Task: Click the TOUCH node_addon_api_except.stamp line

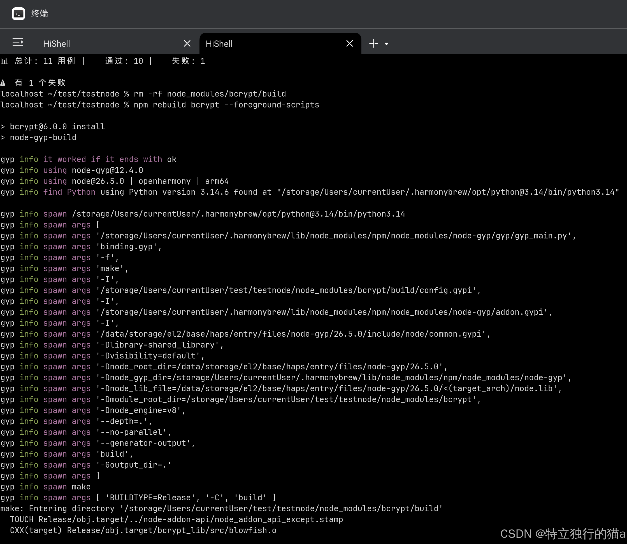Action: click(x=177, y=520)
